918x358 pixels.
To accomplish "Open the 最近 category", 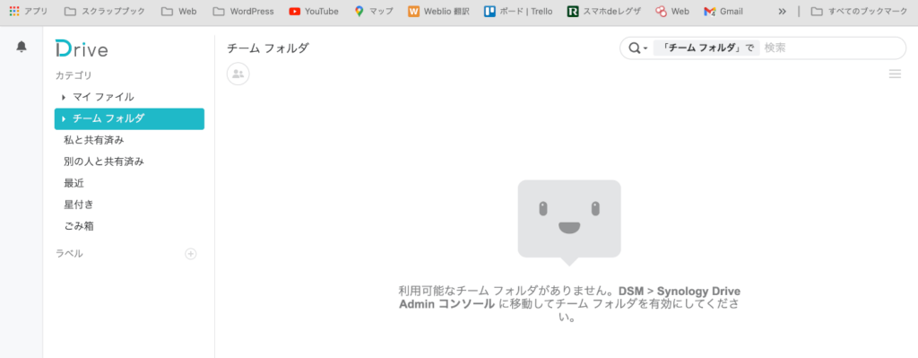I will [x=74, y=183].
